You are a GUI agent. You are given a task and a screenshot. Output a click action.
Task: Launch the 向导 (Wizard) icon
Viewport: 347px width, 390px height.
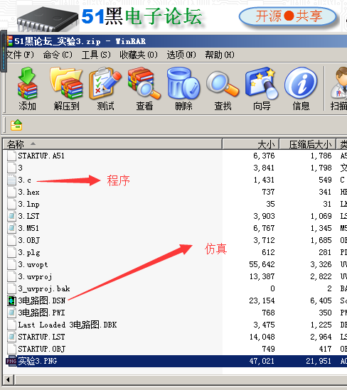[x=262, y=89]
